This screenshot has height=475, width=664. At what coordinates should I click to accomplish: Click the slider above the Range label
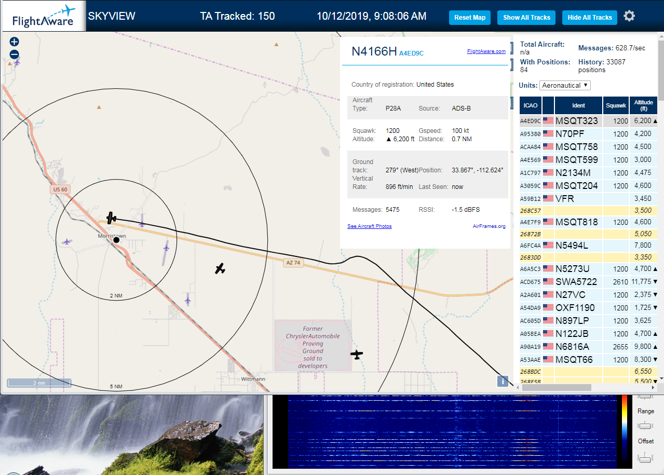645,397
